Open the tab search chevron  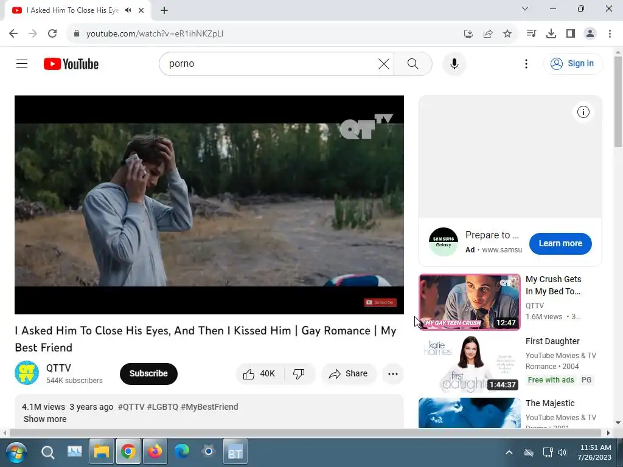click(525, 9)
